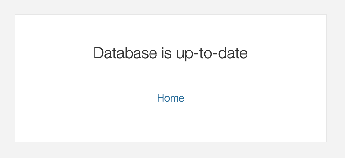Click the word "Database" in the heading
Viewport: 345px width, 158px height.
coord(125,53)
